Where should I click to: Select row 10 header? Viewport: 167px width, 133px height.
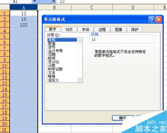point(5,66)
